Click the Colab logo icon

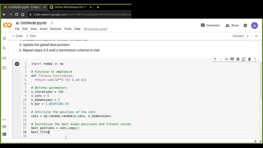point(7,25)
